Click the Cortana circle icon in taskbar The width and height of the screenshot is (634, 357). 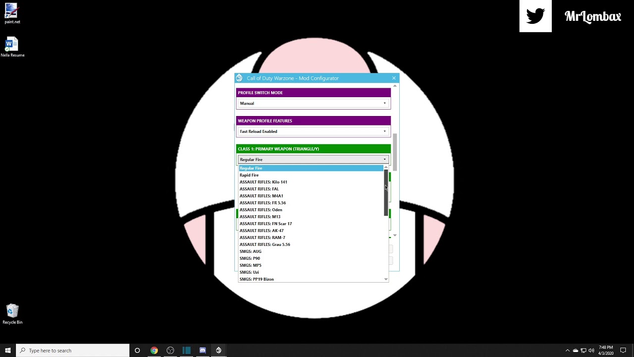(x=137, y=351)
